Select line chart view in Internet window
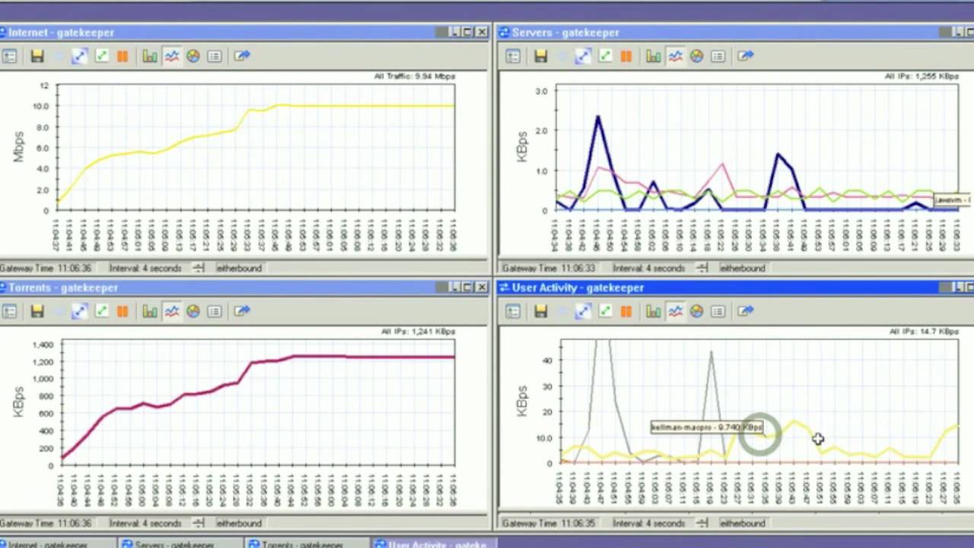974x548 pixels. point(172,56)
